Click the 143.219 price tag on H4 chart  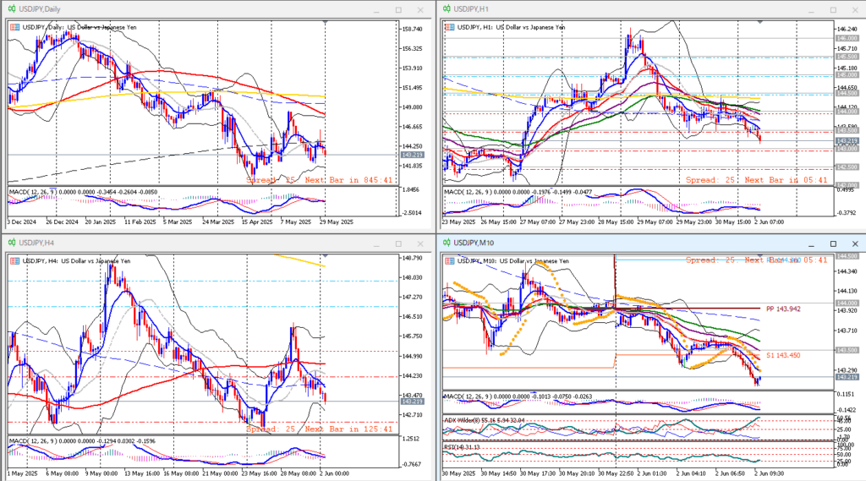(x=413, y=402)
